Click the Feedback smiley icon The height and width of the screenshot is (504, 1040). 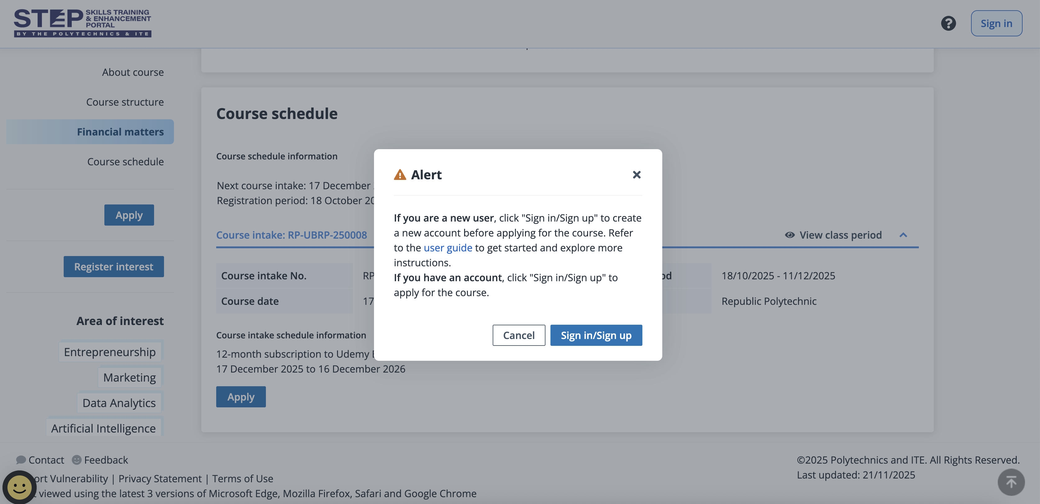coord(76,460)
